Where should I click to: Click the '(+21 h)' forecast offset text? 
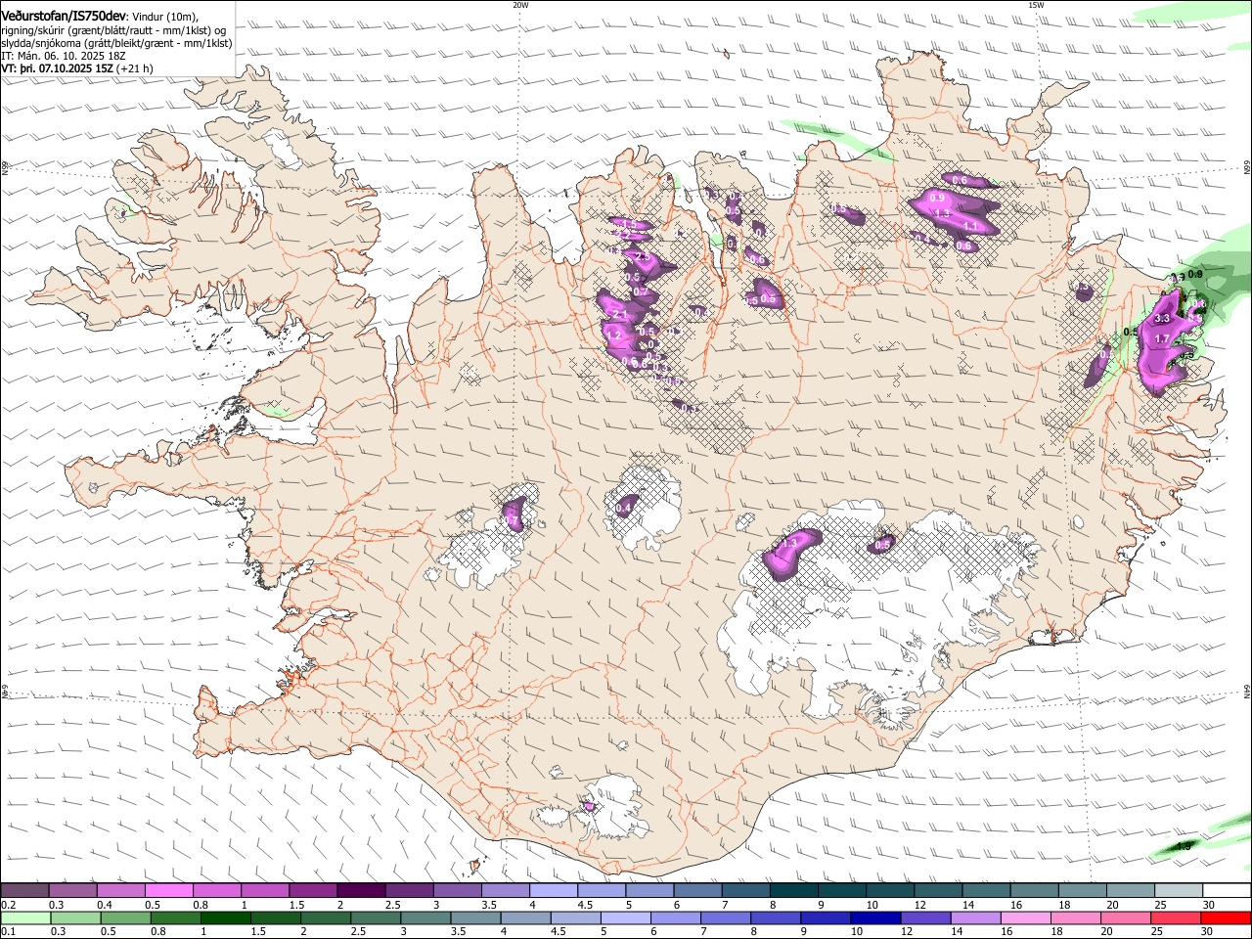point(135,68)
